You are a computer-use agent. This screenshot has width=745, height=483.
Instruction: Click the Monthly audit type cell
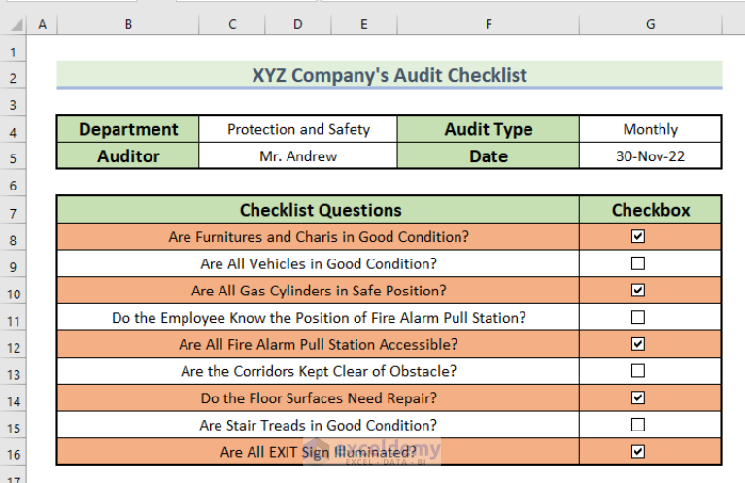point(650,129)
